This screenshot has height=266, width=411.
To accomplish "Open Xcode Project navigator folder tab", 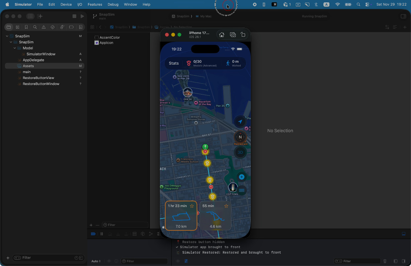I will tap(9, 27).
